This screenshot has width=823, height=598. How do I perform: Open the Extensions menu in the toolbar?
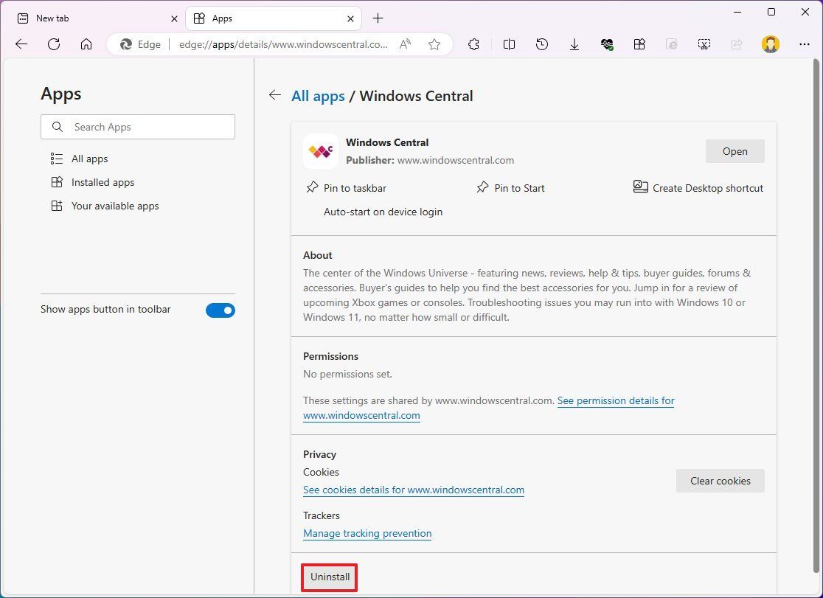(473, 44)
